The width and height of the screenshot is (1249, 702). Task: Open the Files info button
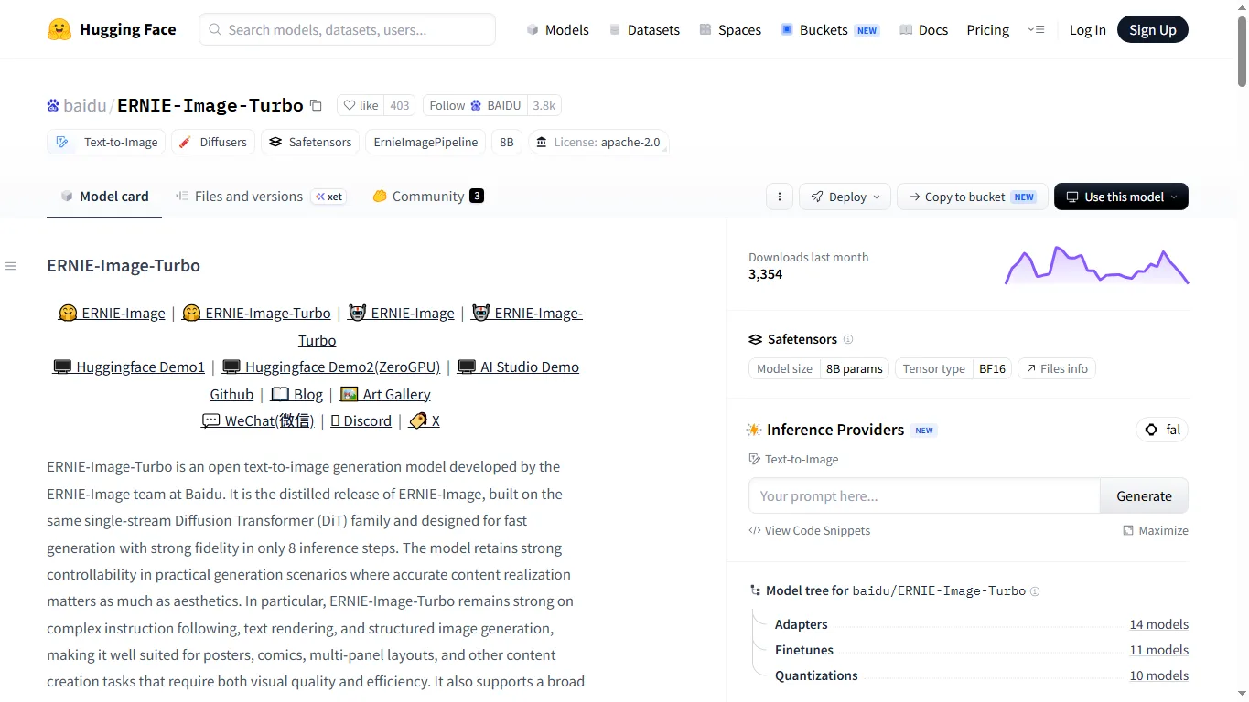coord(1057,368)
